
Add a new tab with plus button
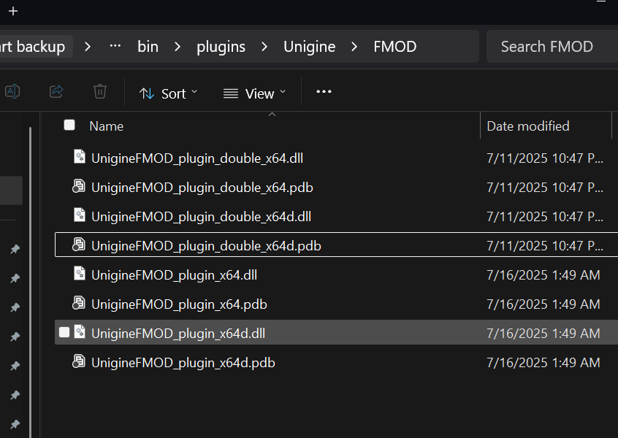[13, 11]
